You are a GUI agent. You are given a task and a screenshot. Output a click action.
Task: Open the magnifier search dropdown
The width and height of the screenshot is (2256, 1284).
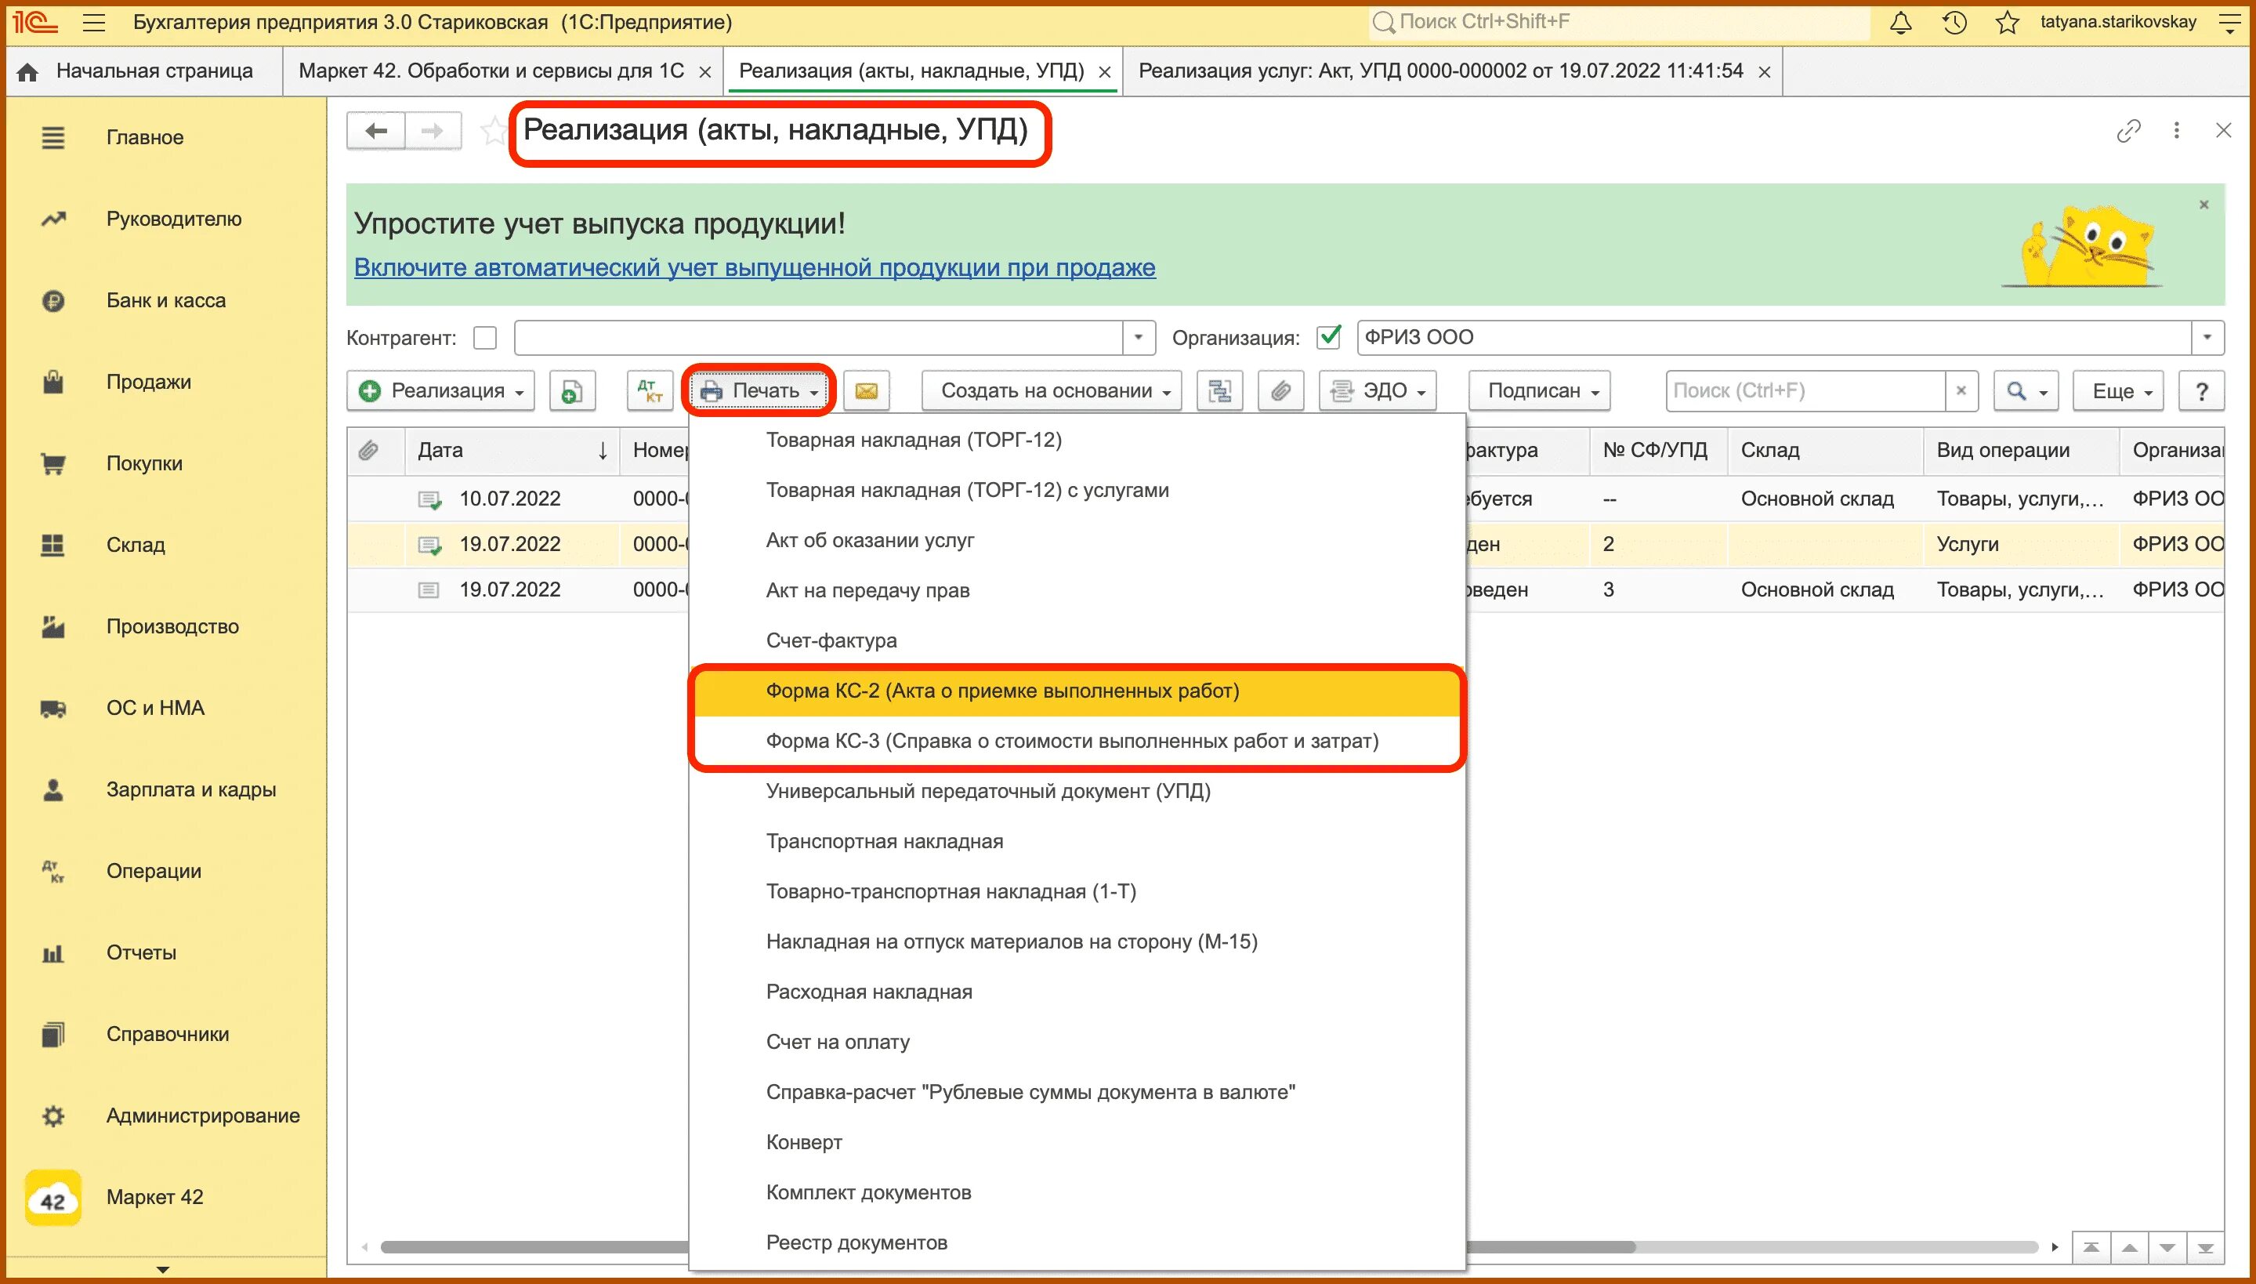pyautogui.click(x=2026, y=390)
